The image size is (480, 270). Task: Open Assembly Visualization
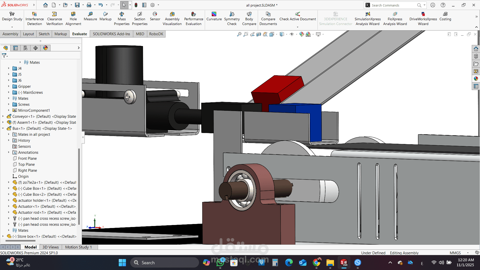pyautogui.click(x=172, y=19)
